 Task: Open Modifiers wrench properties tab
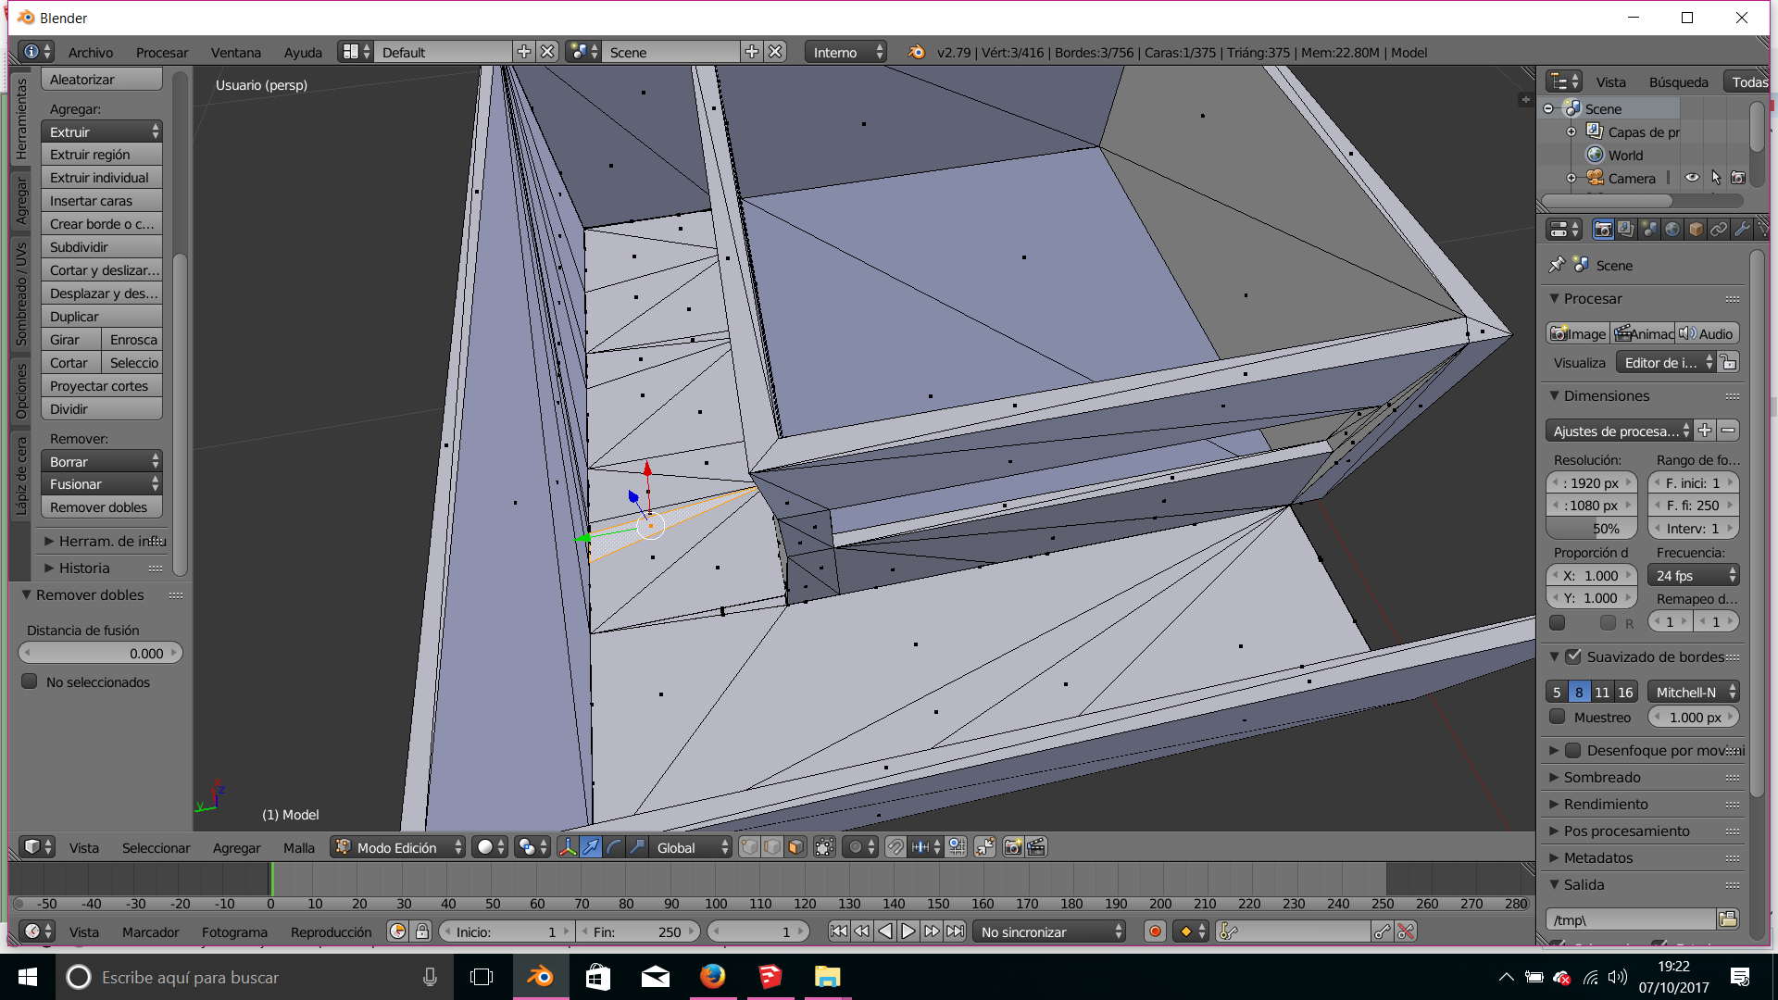1742,230
